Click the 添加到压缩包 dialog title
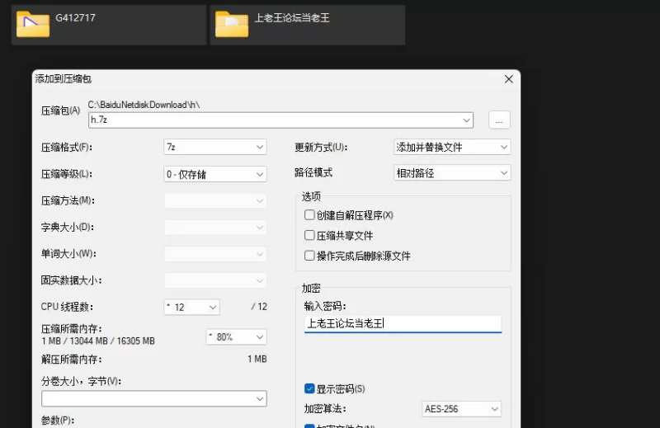660x428 pixels. pyautogui.click(x=64, y=78)
